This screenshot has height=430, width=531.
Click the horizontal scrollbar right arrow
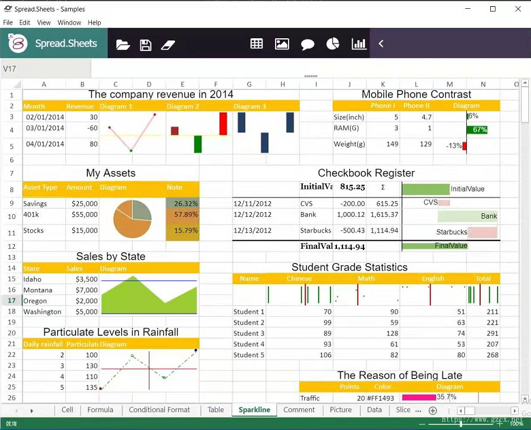pos(515,411)
